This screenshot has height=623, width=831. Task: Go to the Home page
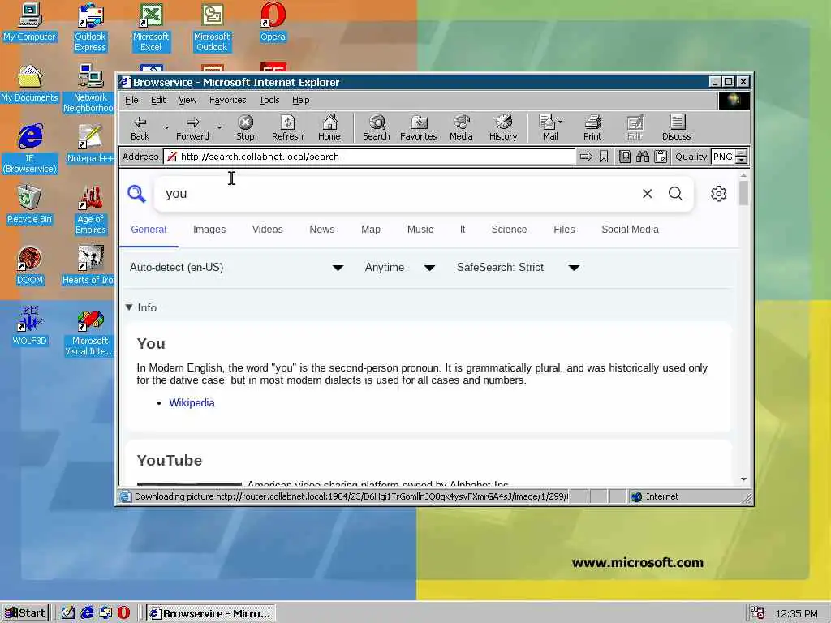(x=329, y=128)
